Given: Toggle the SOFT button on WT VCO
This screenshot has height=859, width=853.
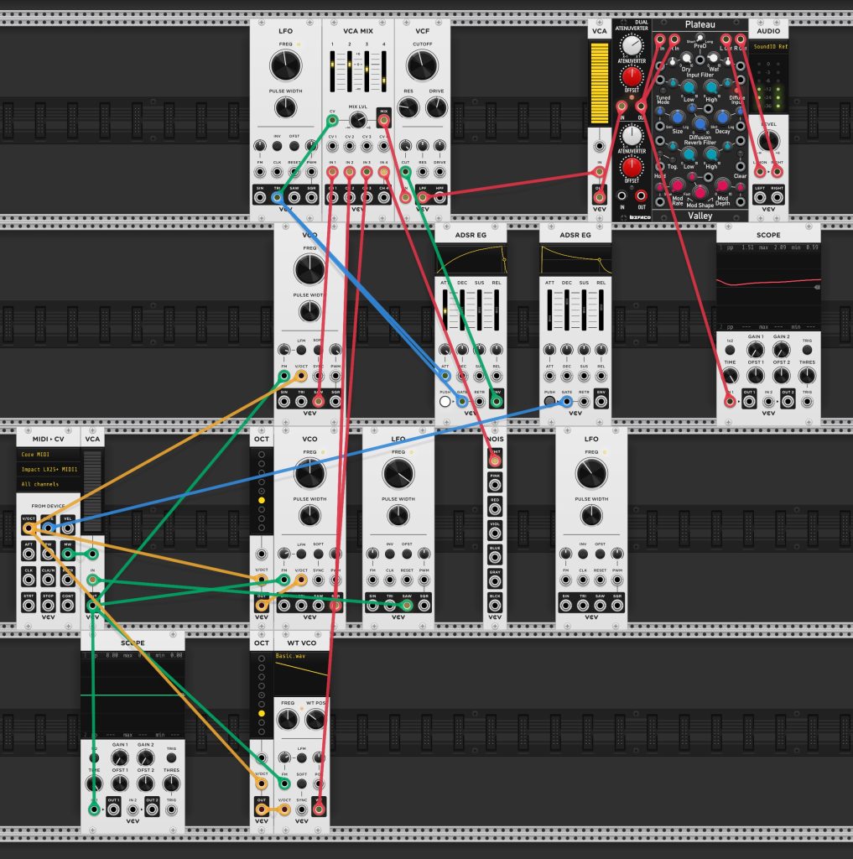Looking at the screenshot, I should point(301,784).
